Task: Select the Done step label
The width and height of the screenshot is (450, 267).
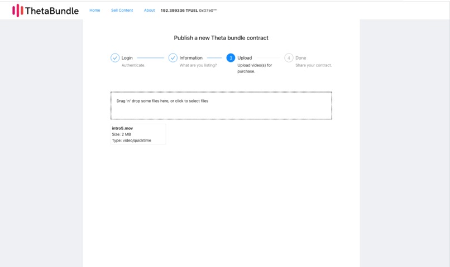Action: pos(301,58)
